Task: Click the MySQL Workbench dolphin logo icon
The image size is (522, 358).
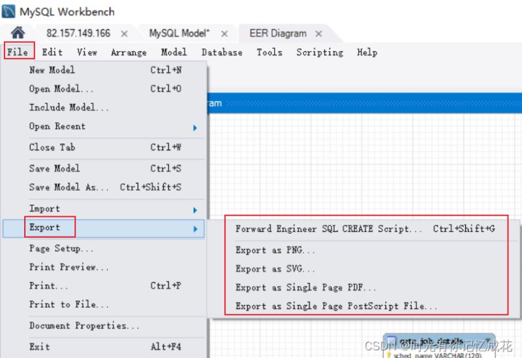Action: click(8, 11)
